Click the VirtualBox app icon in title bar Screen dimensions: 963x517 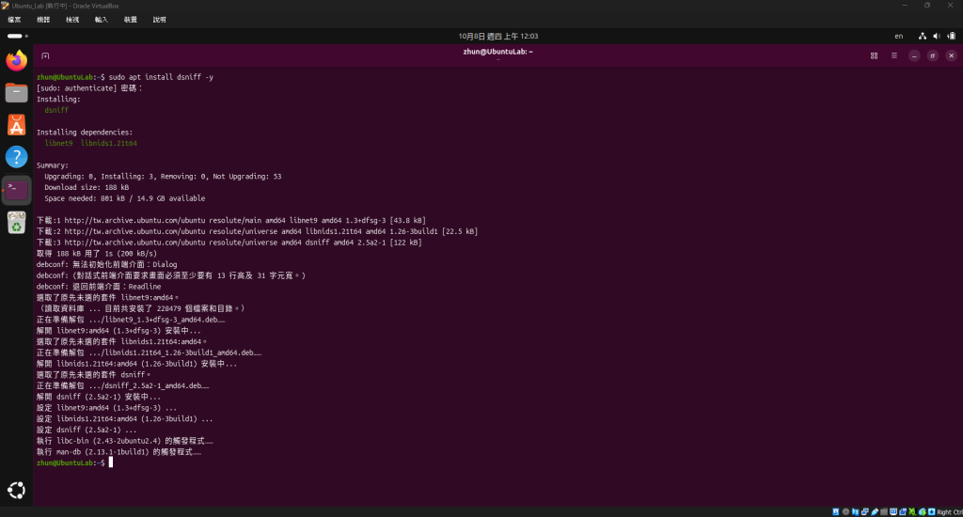coord(6,6)
